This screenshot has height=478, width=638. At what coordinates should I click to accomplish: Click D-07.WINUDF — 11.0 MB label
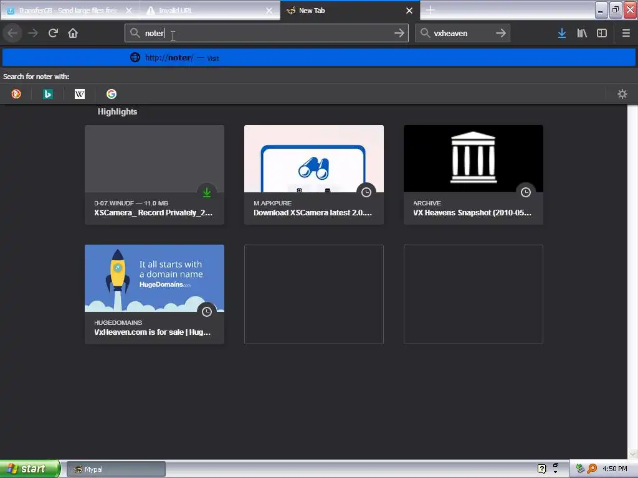click(x=131, y=203)
